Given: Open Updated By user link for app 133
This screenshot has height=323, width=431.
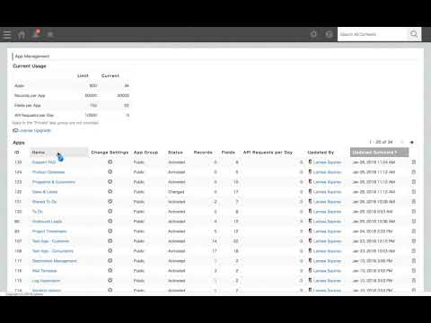Looking at the screenshot, I should click(x=327, y=162).
